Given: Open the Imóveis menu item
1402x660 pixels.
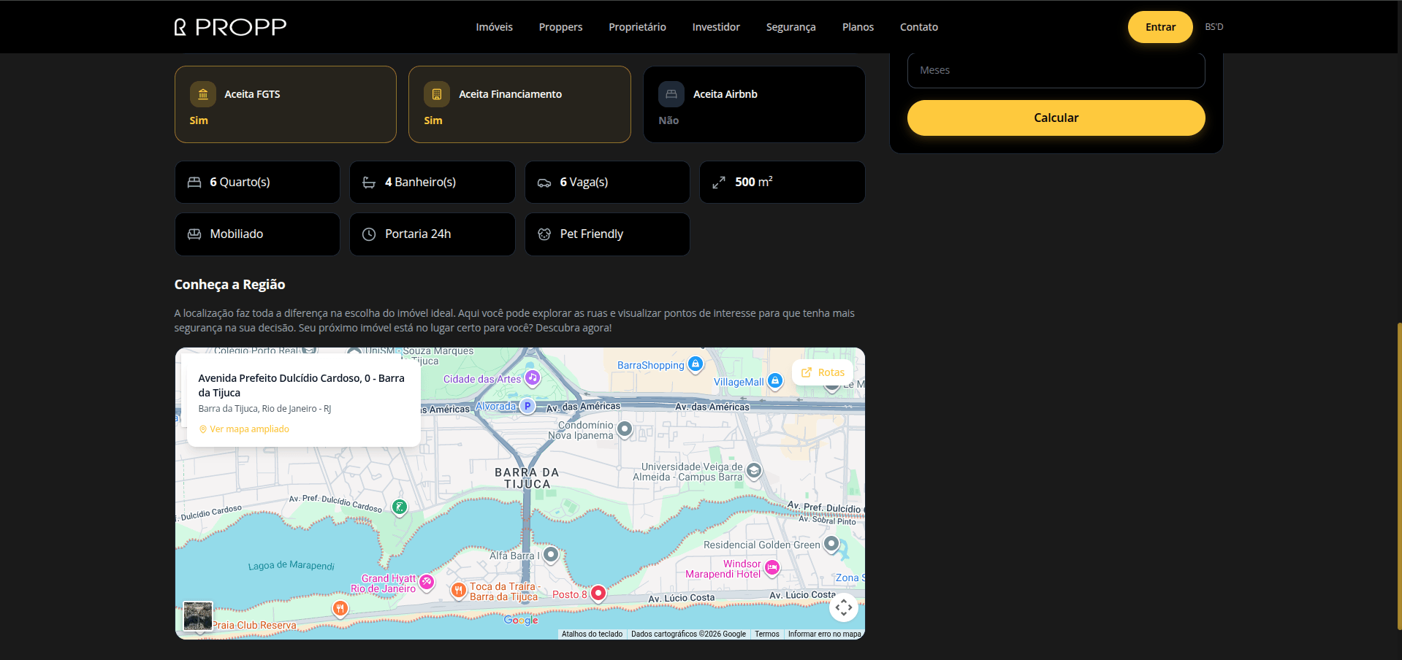Looking at the screenshot, I should (x=494, y=27).
